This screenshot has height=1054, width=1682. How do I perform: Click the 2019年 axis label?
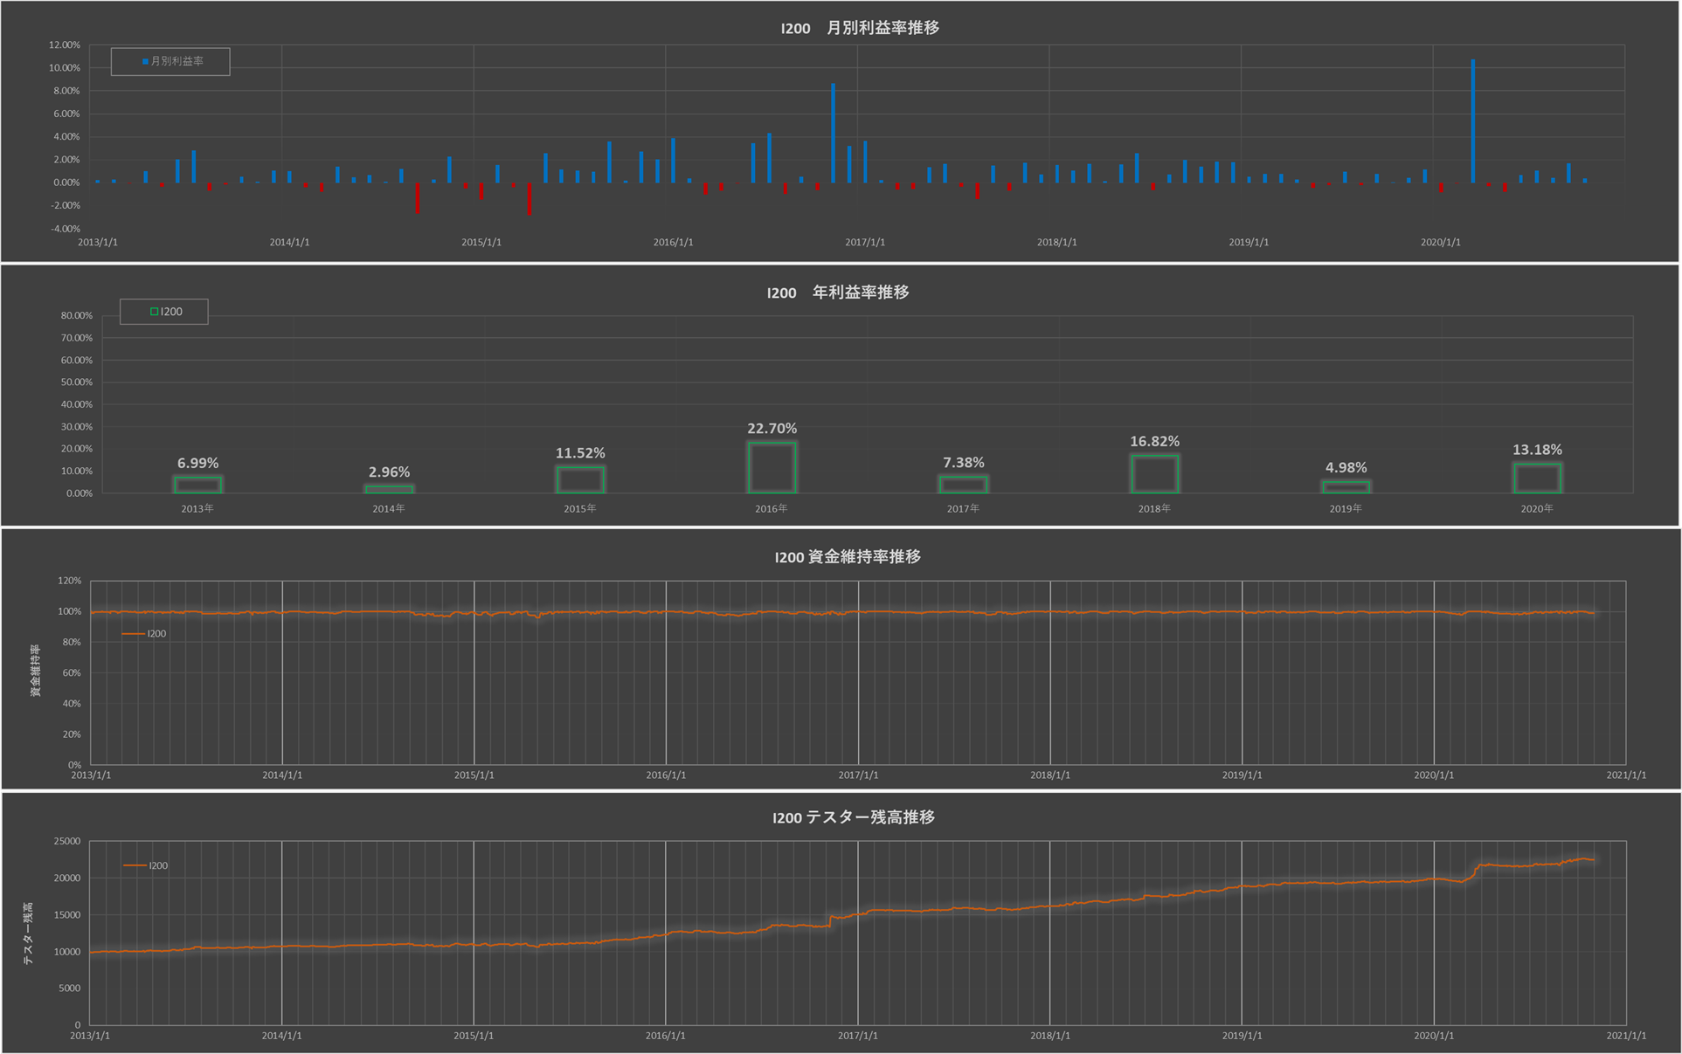coord(1346,508)
